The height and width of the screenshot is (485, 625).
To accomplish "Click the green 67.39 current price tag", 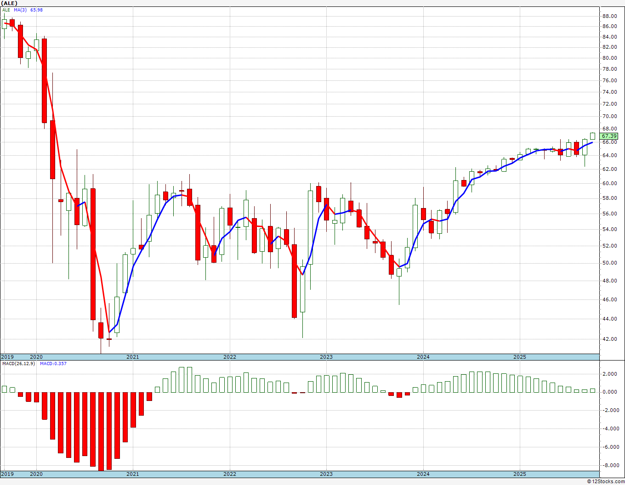I will coord(609,136).
